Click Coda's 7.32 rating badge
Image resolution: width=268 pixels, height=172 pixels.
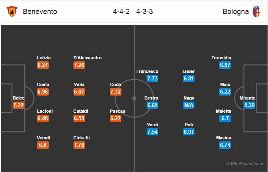[117, 92]
